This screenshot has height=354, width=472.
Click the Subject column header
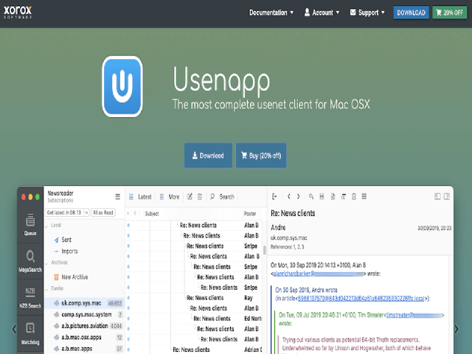(152, 213)
